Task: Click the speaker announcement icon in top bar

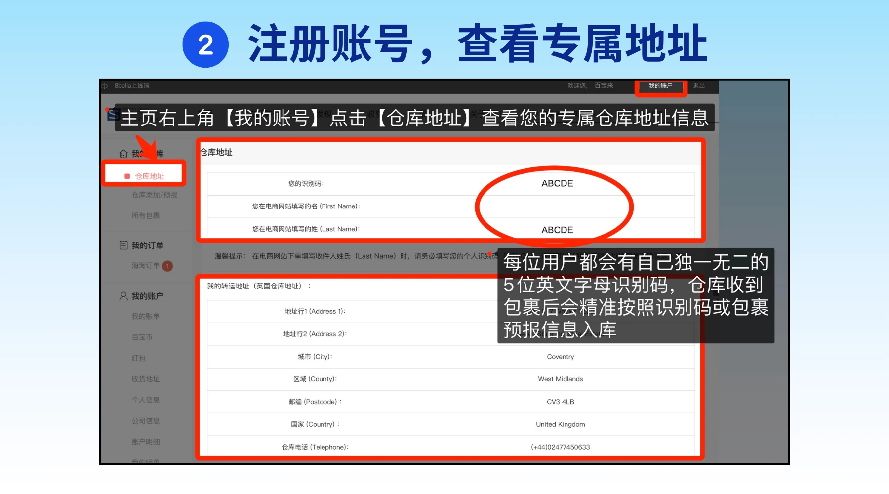Action: tap(105, 86)
